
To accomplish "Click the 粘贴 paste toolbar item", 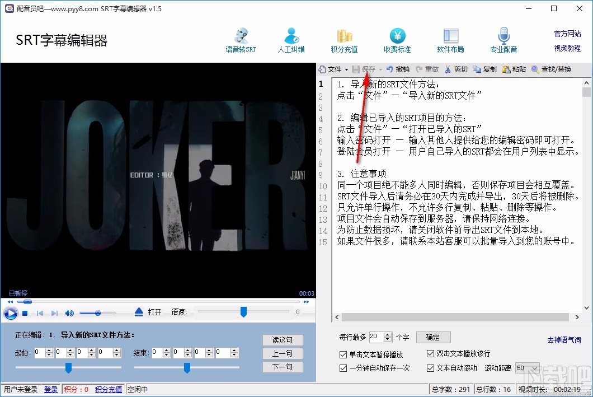I will point(514,68).
